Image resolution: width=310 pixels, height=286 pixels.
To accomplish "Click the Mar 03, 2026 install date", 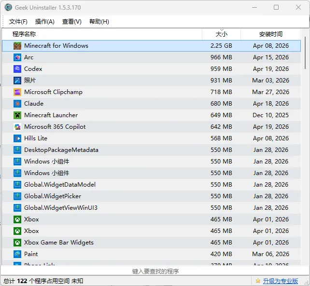I will [271, 81].
